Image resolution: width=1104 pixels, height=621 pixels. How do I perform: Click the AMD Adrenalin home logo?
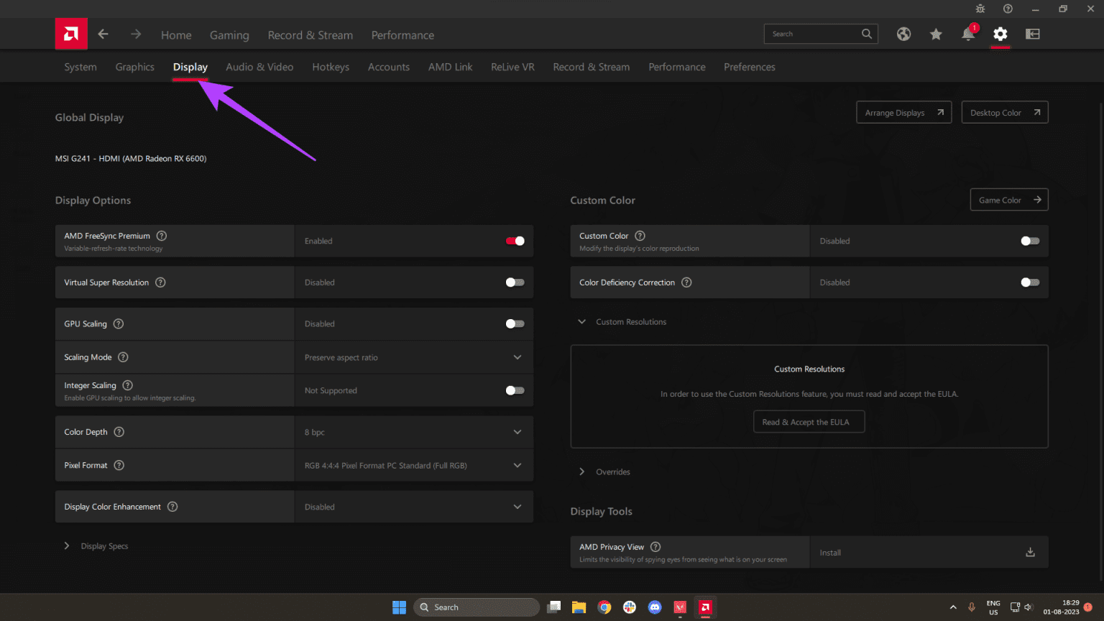(x=71, y=34)
